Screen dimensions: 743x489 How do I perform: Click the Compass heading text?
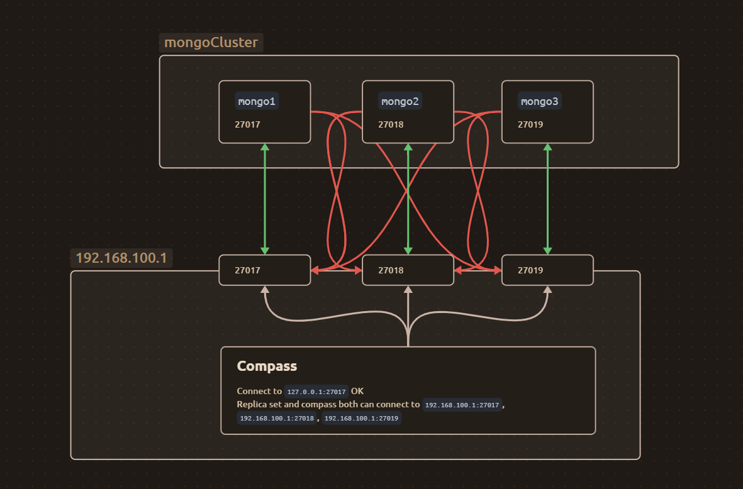pyautogui.click(x=267, y=366)
